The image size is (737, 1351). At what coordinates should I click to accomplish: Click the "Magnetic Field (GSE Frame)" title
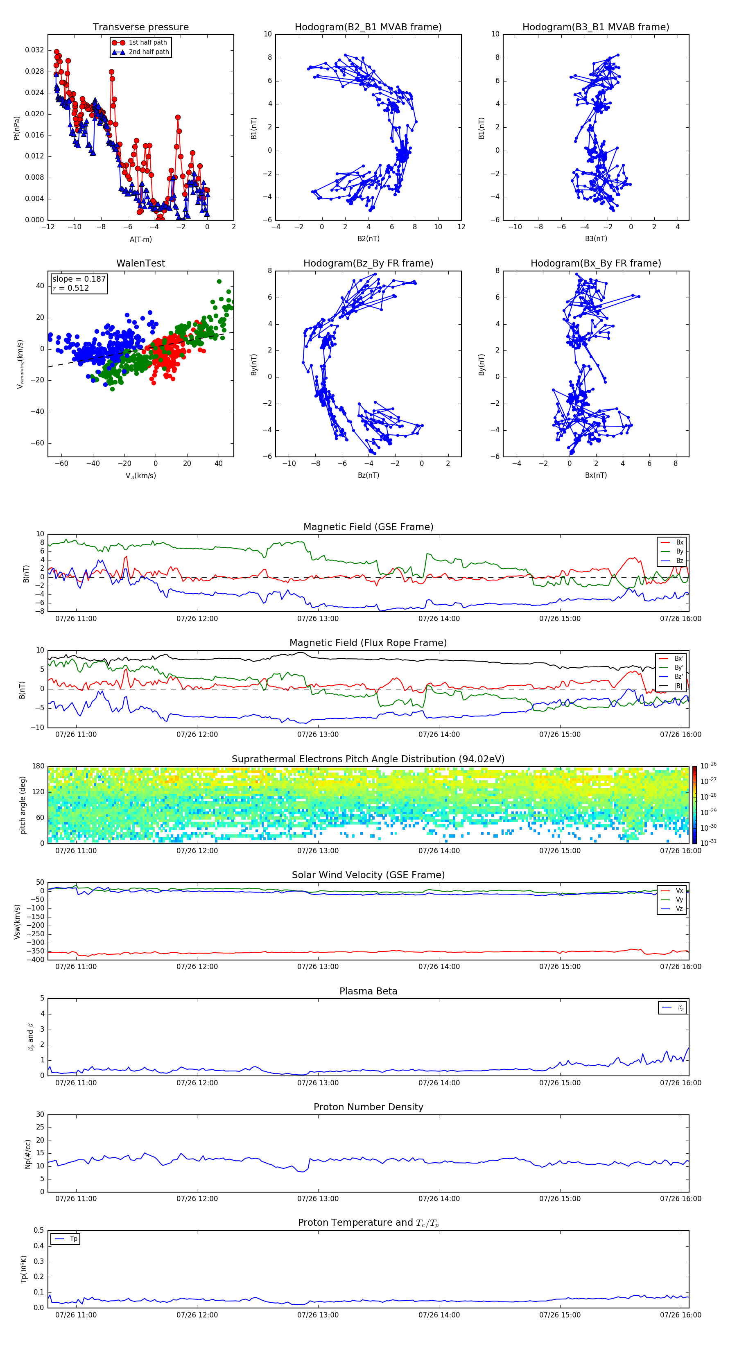tap(368, 527)
